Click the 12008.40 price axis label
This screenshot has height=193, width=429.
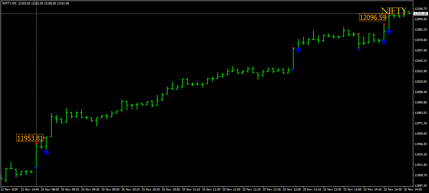point(421,92)
